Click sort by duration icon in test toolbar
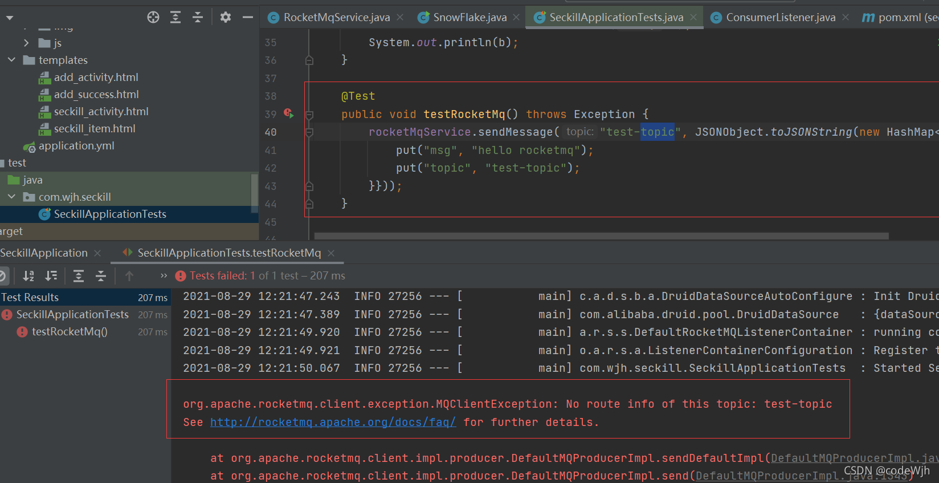The image size is (939, 483). pyautogui.click(x=51, y=276)
